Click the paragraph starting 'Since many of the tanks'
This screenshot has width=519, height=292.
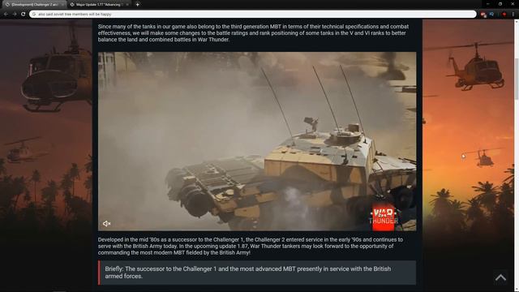click(253, 33)
